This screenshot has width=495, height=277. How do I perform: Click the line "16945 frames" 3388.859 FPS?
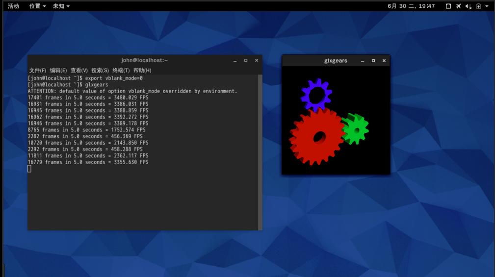[88, 110]
